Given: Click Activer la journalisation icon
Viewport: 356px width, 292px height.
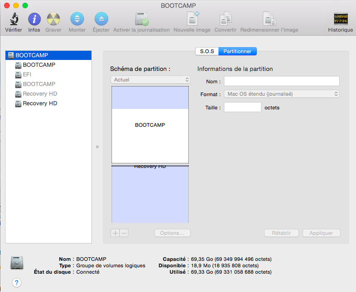Looking at the screenshot, I should [142, 19].
